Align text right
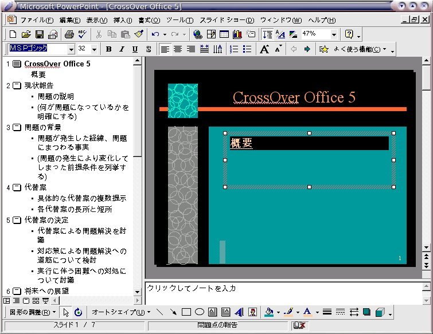The width and height of the screenshot is (433, 334). click(x=191, y=49)
